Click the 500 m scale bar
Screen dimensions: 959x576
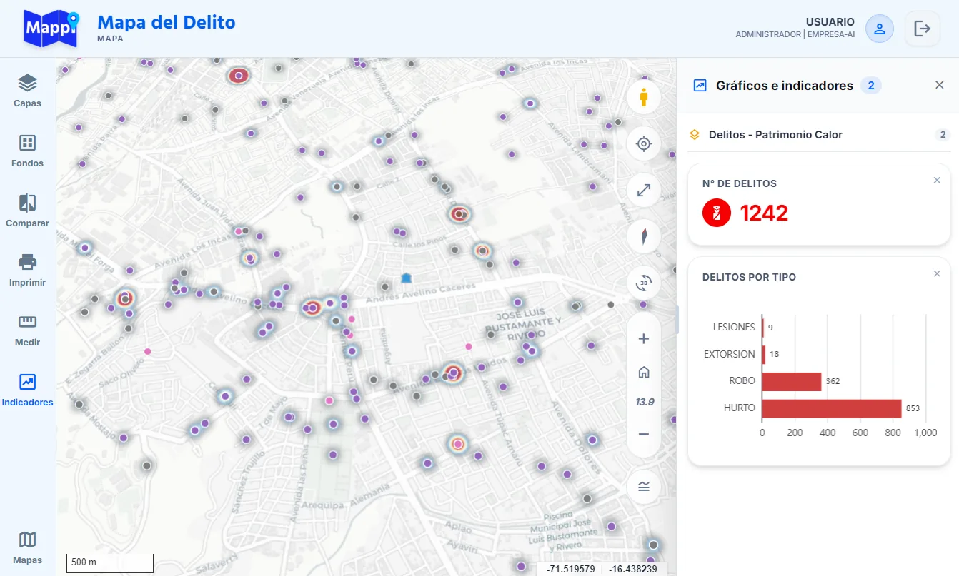(110, 562)
